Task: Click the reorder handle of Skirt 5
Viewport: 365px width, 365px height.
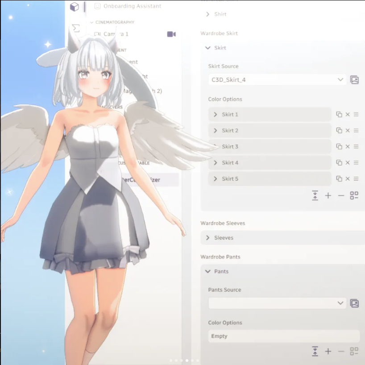Action: coord(356,178)
